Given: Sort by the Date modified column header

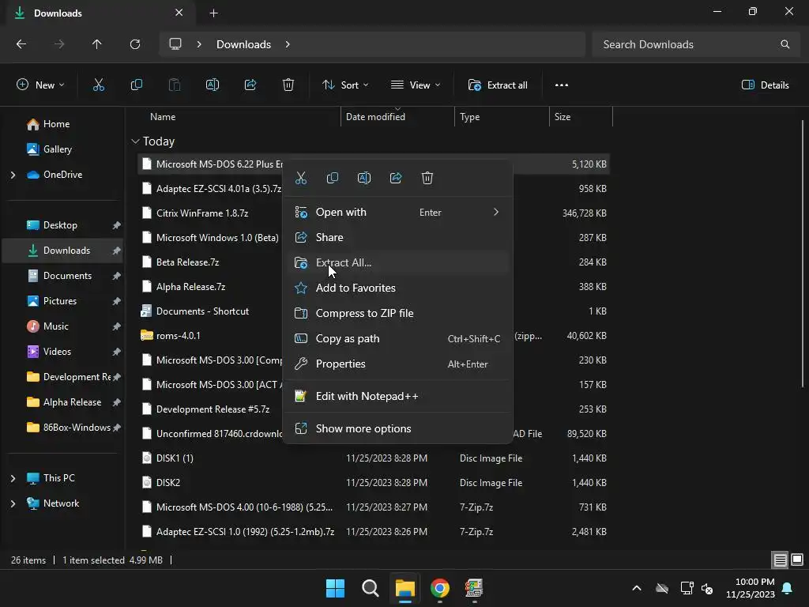Looking at the screenshot, I should (x=375, y=117).
